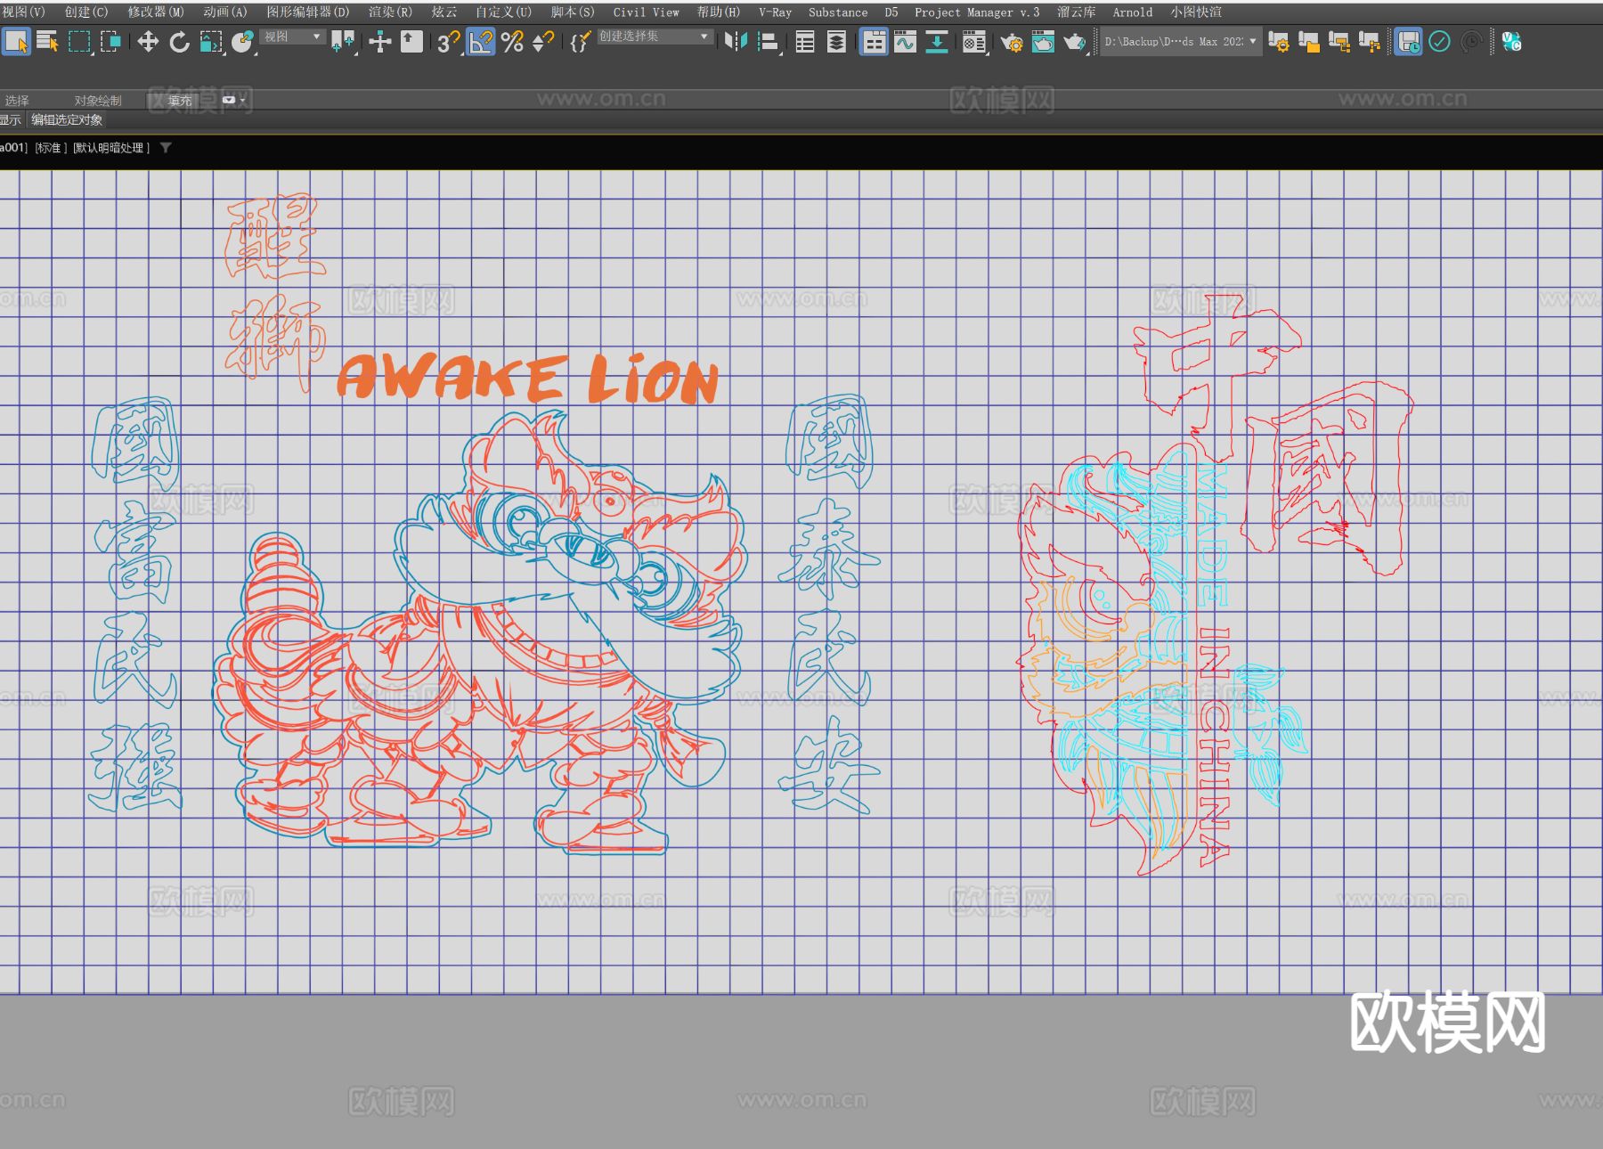
Task: Open the Substance menu
Action: pyautogui.click(x=838, y=12)
